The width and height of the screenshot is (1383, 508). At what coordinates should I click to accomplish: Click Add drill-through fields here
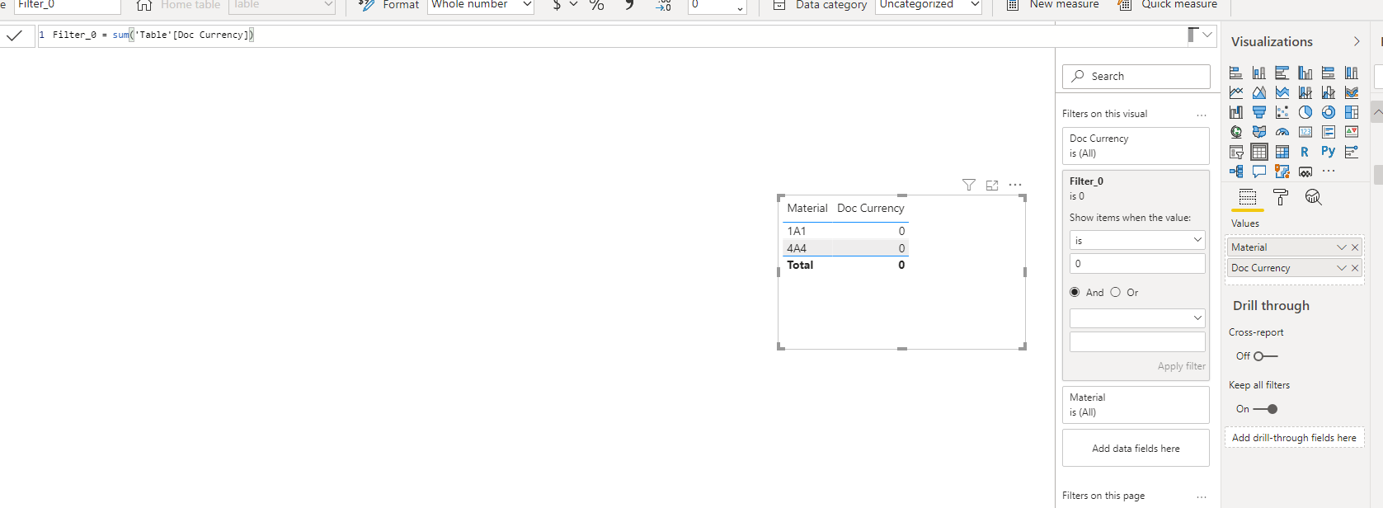click(x=1294, y=438)
